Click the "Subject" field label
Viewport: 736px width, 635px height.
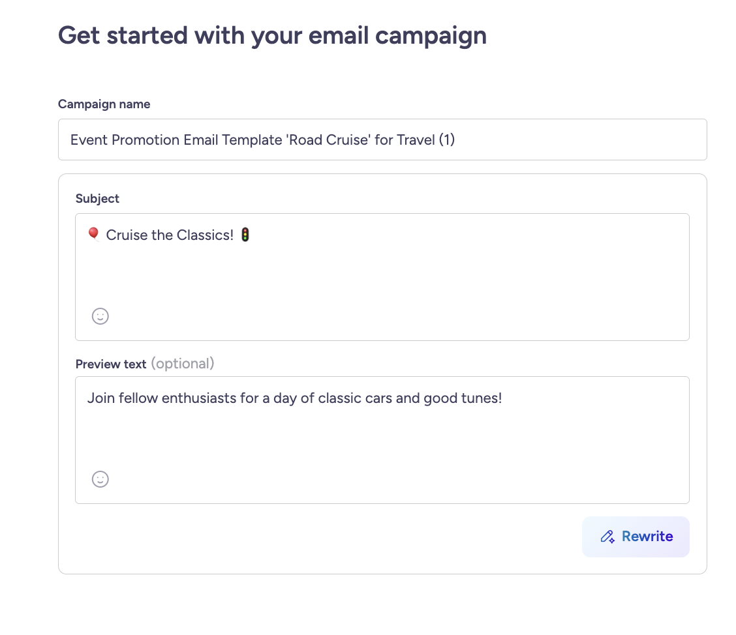97,199
